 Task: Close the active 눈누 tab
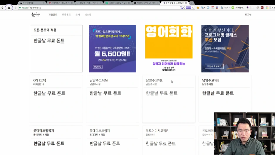[186, 3]
